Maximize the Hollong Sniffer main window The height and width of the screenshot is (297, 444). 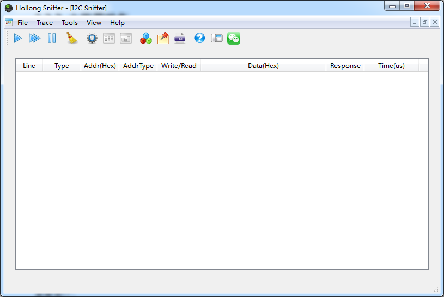[407, 6]
